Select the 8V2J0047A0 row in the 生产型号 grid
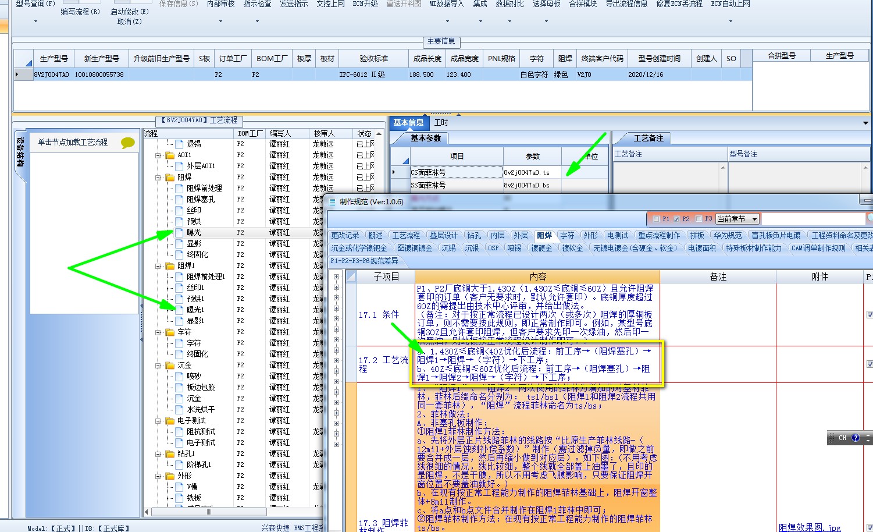Screen dimensions: 873x532 (x=382, y=75)
